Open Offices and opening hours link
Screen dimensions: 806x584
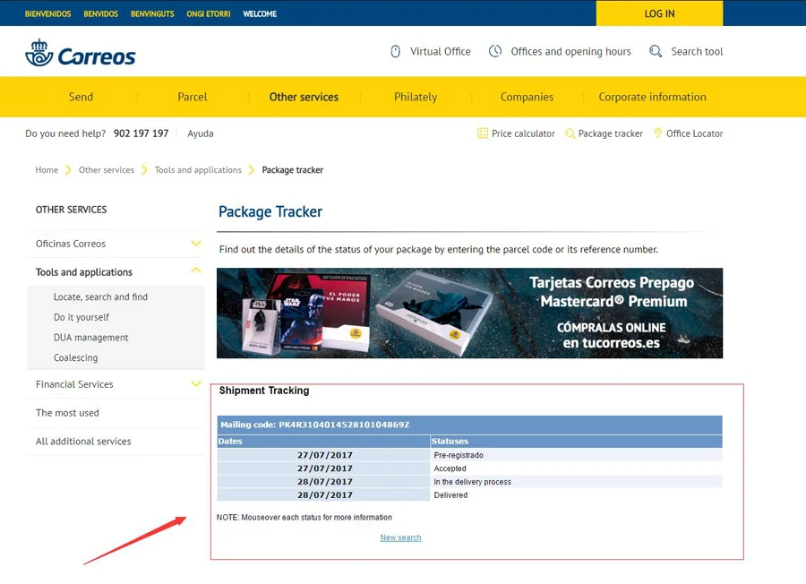(x=570, y=51)
